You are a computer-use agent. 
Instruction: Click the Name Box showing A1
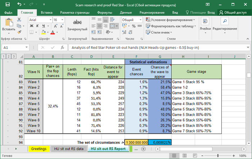tap(14, 47)
